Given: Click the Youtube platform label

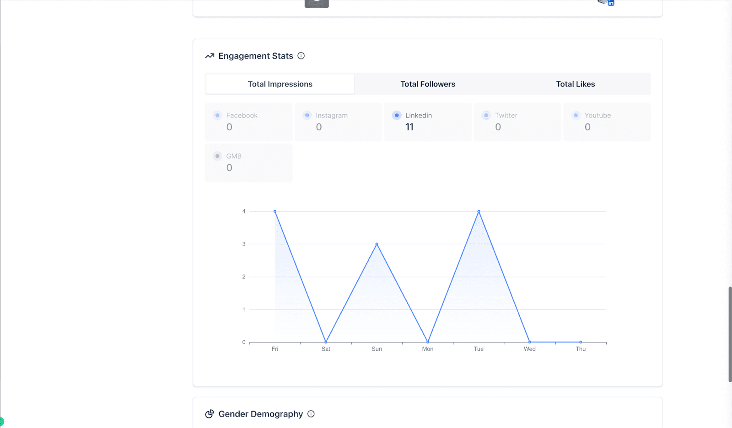Looking at the screenshot, I should click(x=597, y=115).
